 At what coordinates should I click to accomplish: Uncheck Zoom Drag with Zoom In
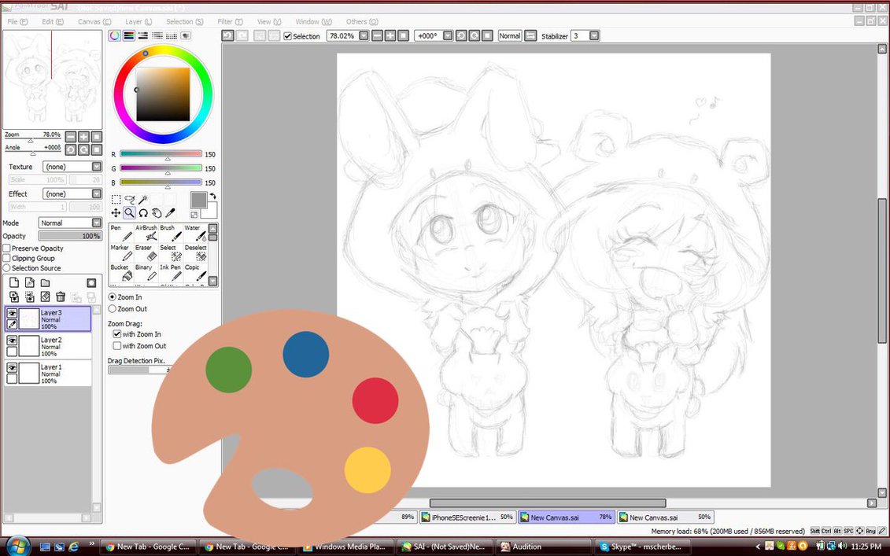click(117, 334)
